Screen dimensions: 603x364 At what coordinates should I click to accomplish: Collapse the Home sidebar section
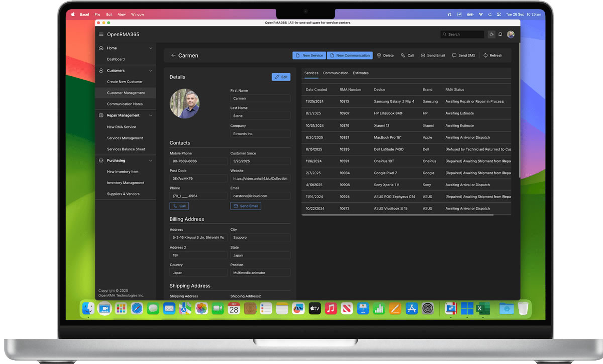151,48
